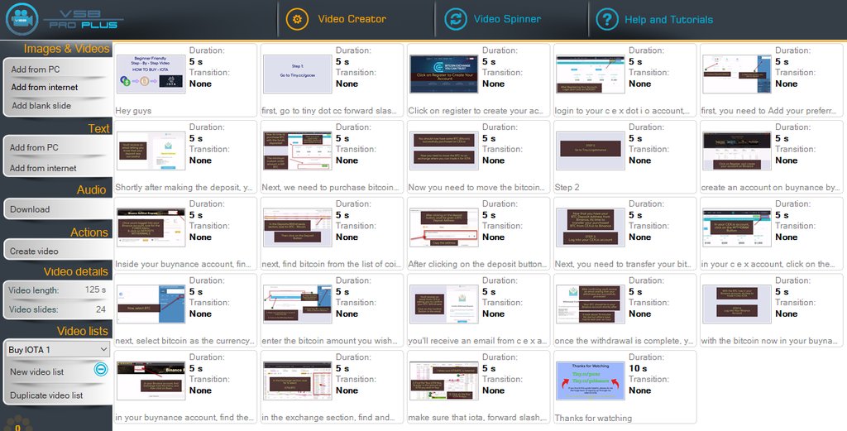Select the 'next, select bitcoin as the currency' slide thumbnail
847x431 pixels.
(151, 304)
